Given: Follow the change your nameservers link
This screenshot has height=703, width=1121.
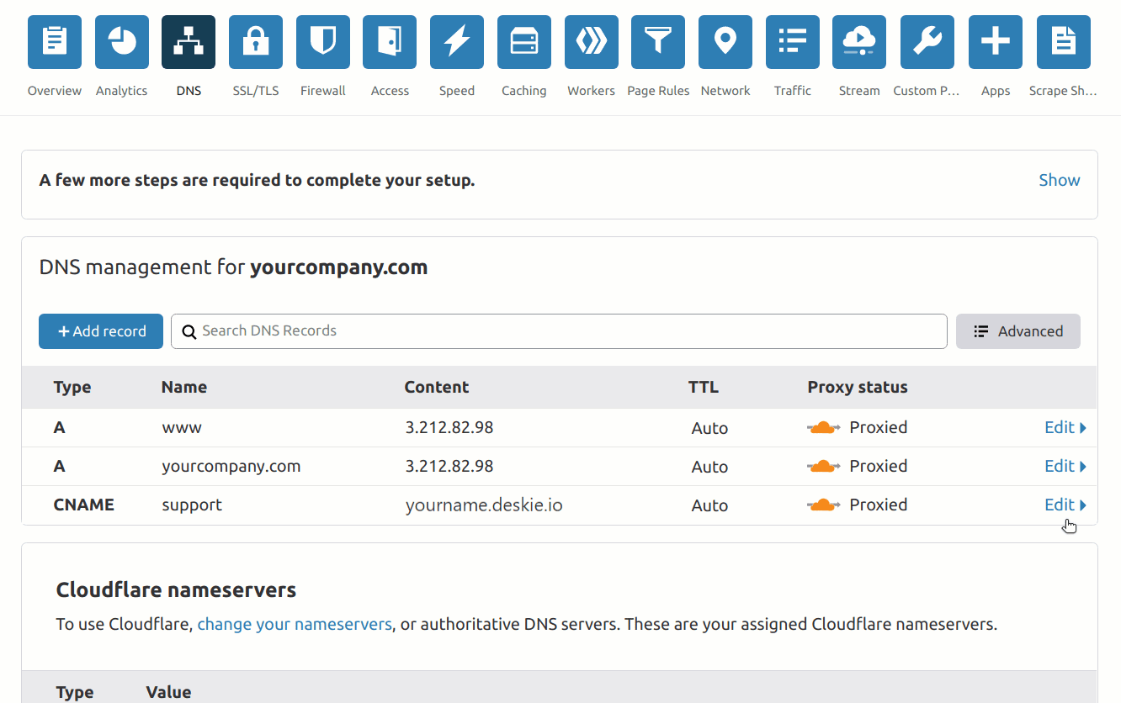Looking at the screenshot, I should tap(295, 624).
